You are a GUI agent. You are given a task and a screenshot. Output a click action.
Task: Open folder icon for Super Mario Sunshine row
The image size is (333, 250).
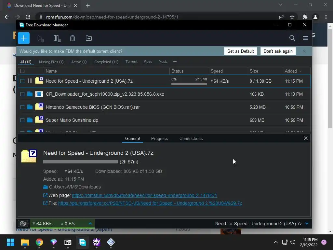30,120
